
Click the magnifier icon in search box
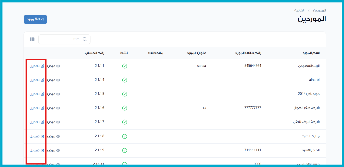click(x=85, y=39)
